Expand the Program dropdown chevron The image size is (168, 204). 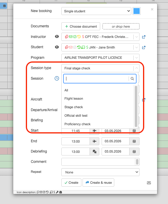click(137, 58)
